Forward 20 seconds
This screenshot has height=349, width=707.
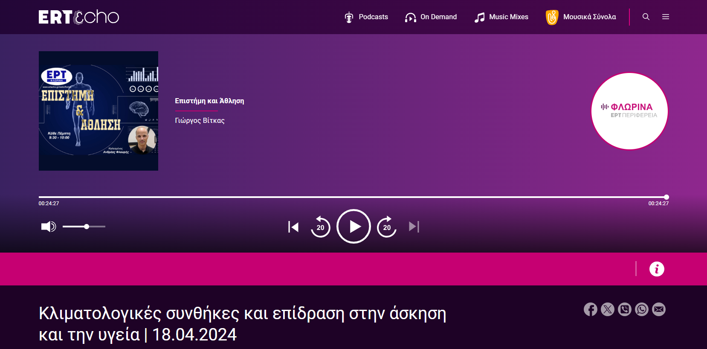[387, 227]
